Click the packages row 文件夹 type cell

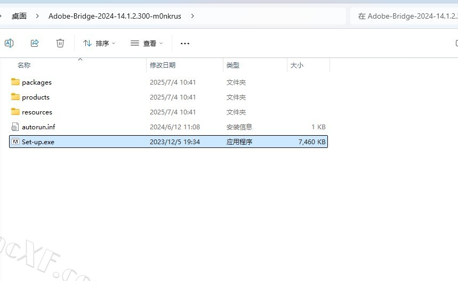tap(236, 82)
